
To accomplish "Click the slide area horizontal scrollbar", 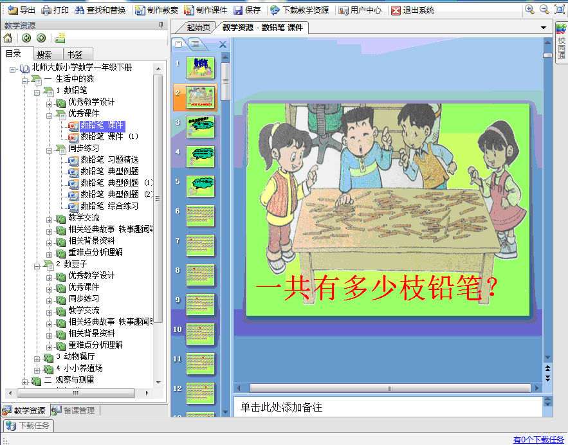I will pos(386,388).
